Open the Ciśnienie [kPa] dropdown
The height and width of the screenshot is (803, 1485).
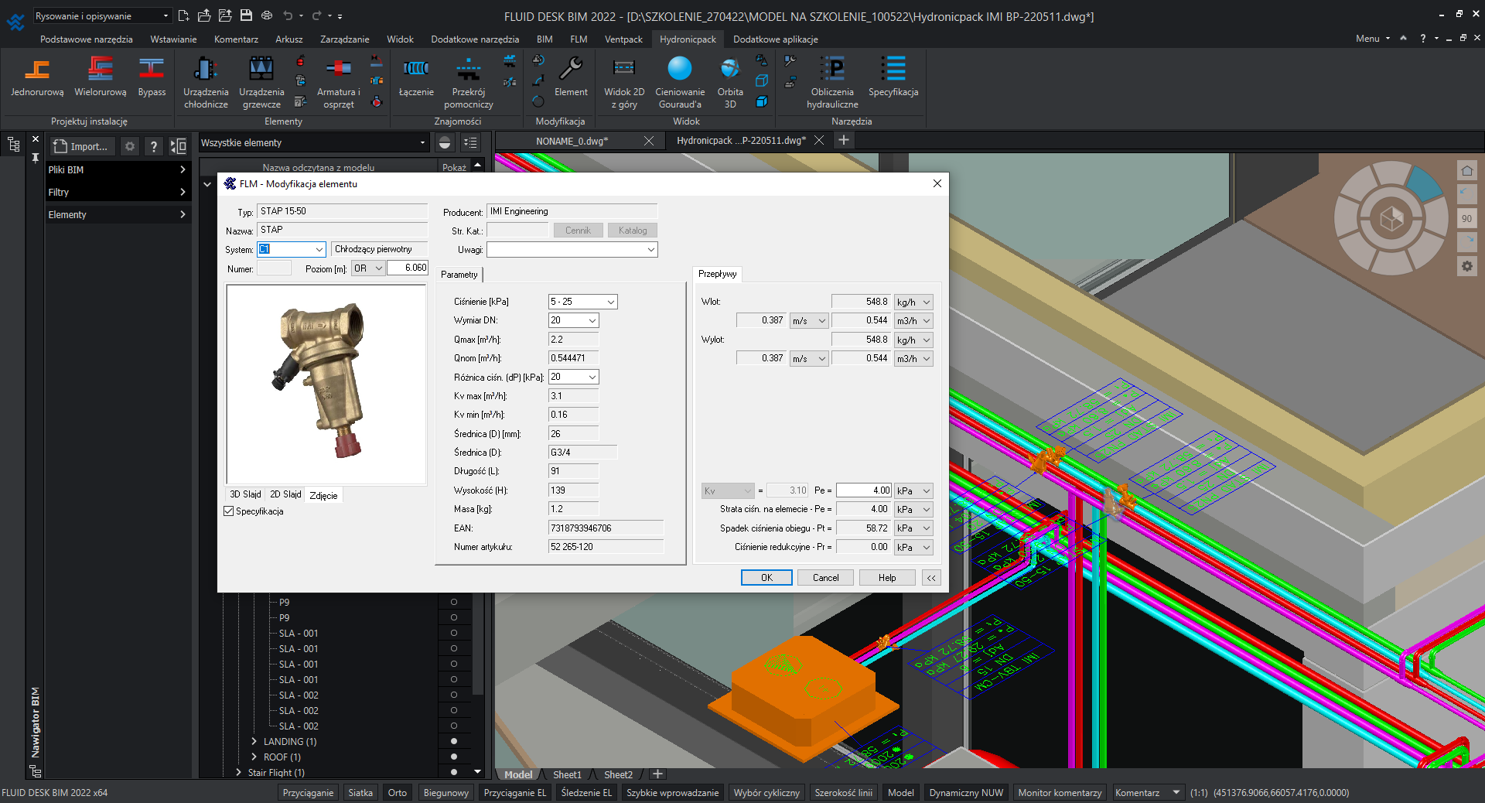(x=610, y=302)
